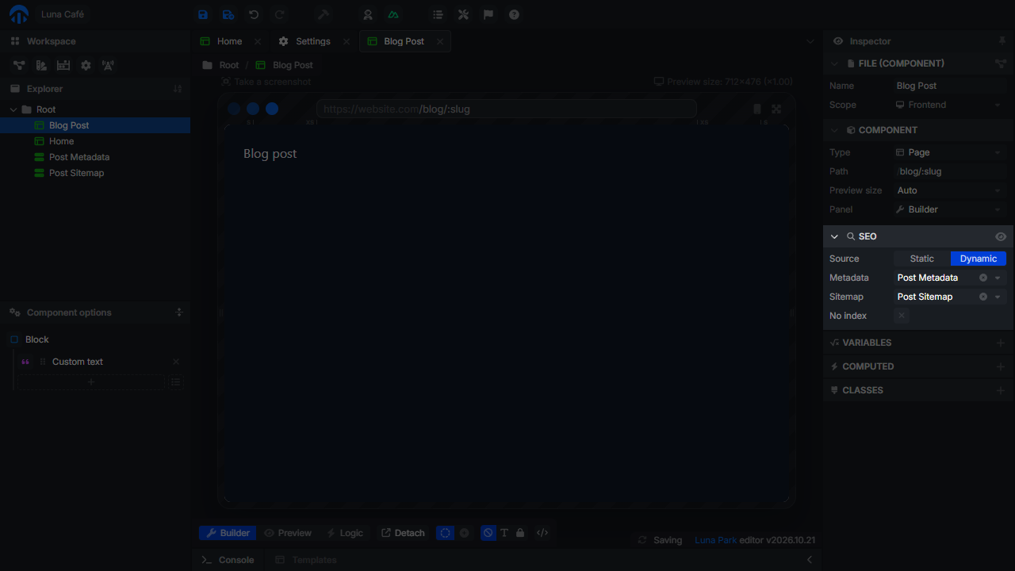Image resolution: width=1015 pixels, height=571 pixels.
Task: Sort the Explorer with the A-Z icon
Action: click(x=178, y=89)
